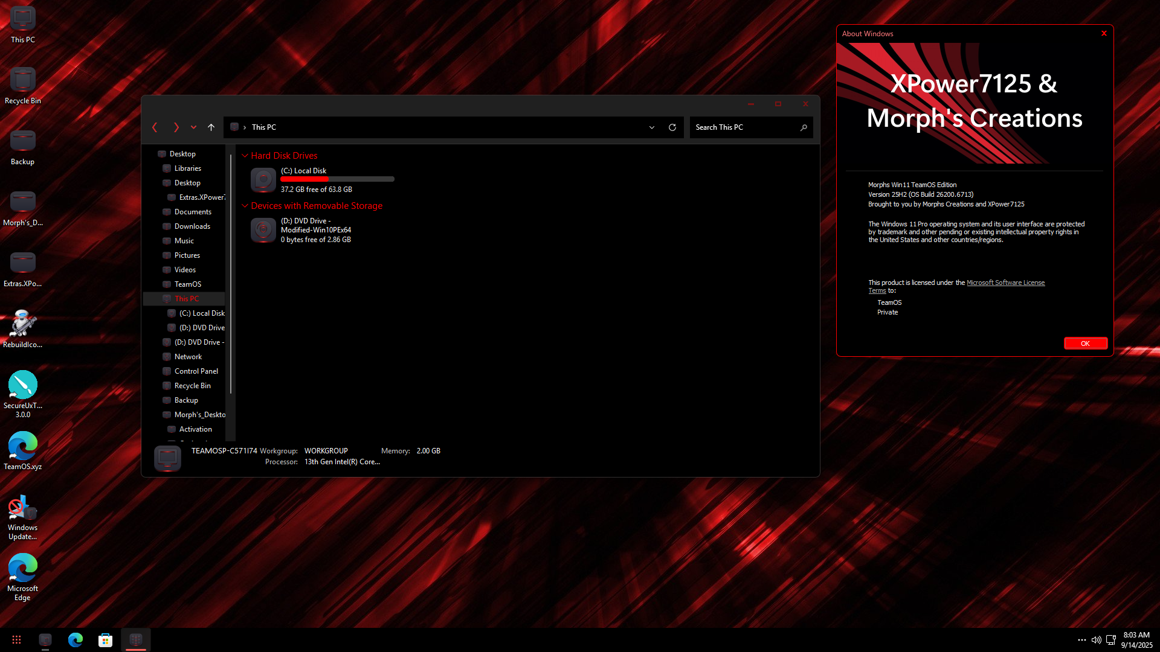This screenshot has height=652, width=1160.
Task: Click OK in About Windows dialog
Action: click(x=1085, y=344)
